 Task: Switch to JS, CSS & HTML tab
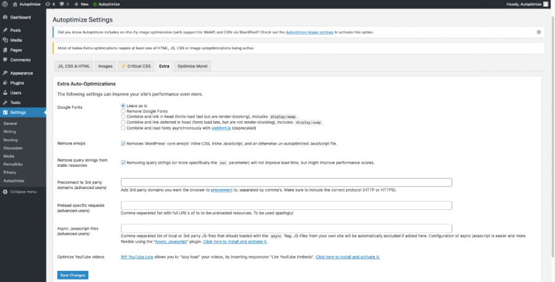73,66
